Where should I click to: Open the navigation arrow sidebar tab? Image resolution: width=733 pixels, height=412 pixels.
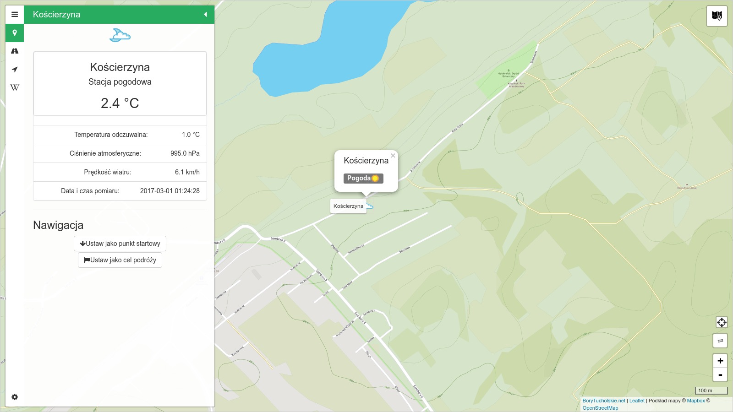click(15, 70)
